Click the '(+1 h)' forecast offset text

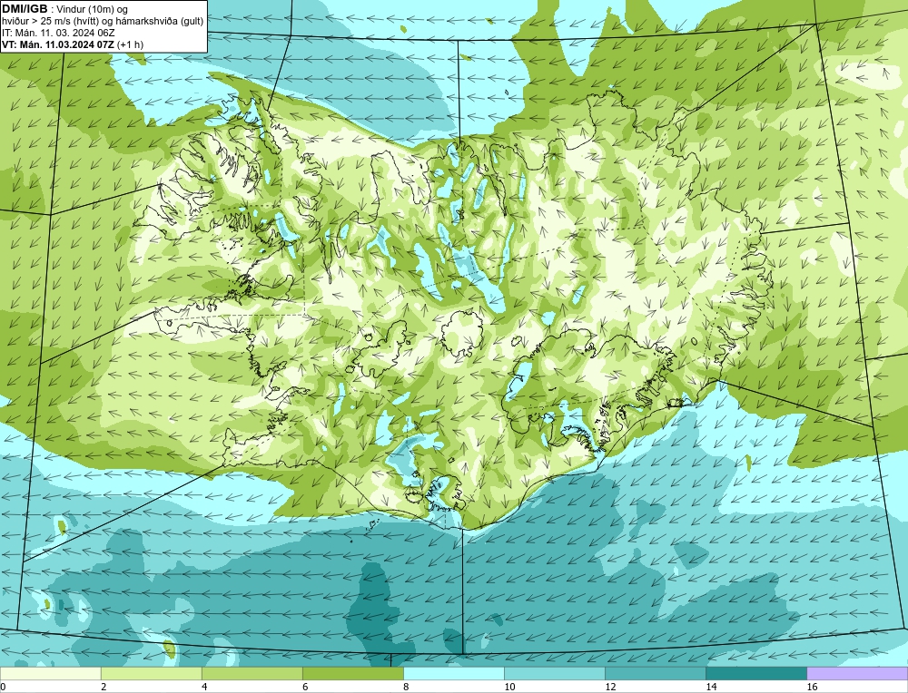(x=130, y=44)
